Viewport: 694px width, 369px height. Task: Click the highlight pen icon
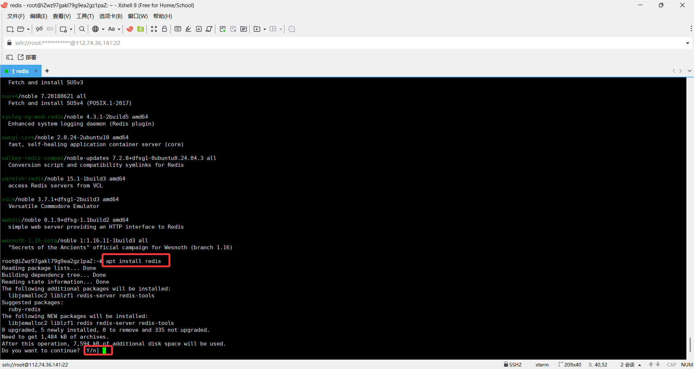(188, 29)
